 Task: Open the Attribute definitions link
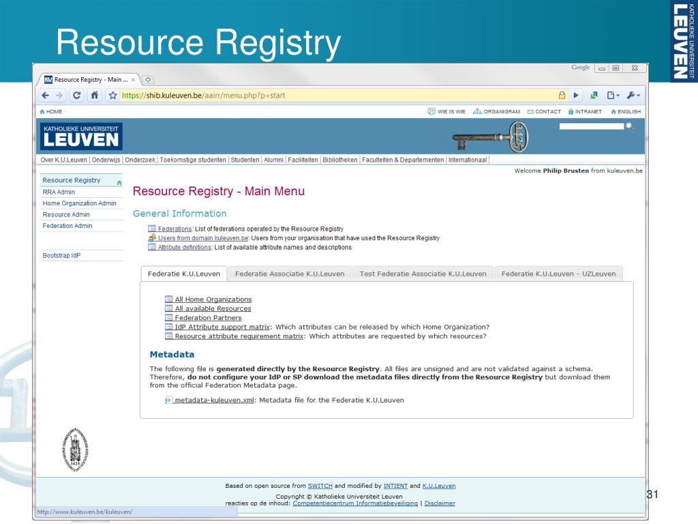coord(184,247)
